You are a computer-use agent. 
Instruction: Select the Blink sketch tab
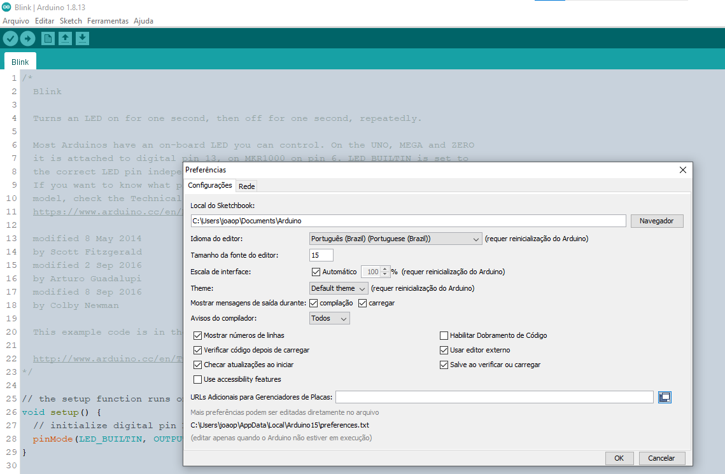(20, 62)
